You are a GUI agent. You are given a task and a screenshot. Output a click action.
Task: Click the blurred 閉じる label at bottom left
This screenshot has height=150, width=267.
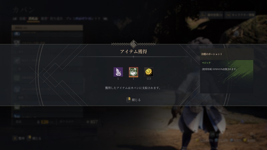coord(36,138)
